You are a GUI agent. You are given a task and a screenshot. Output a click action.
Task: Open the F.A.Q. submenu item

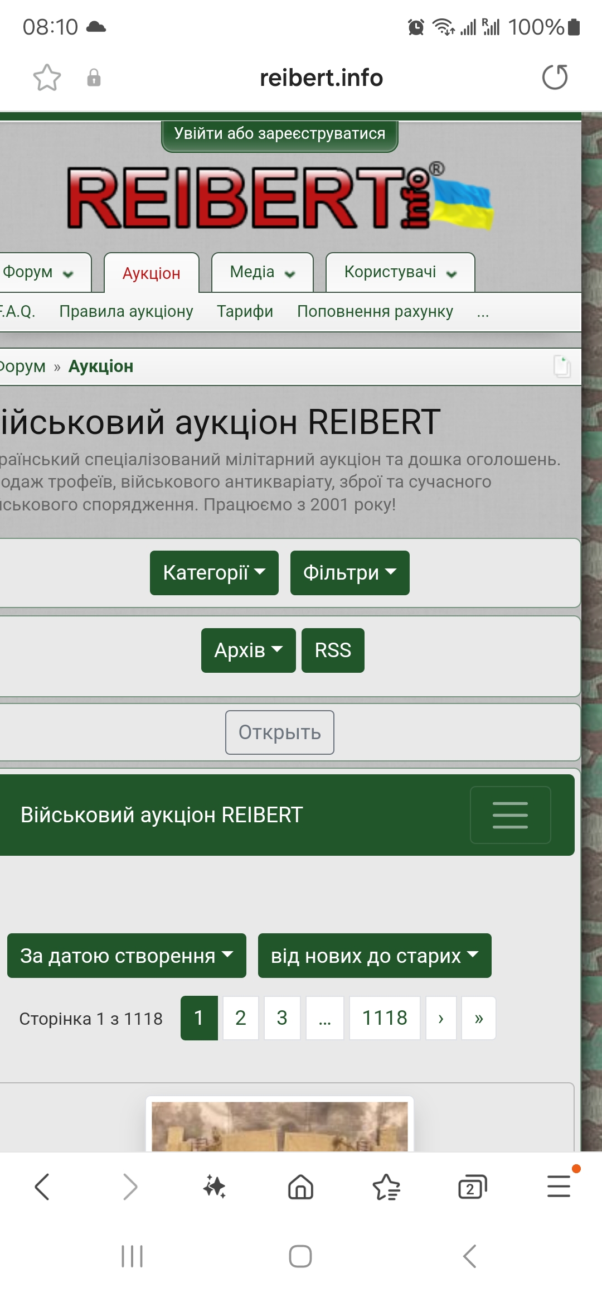[x=17, y=311]
